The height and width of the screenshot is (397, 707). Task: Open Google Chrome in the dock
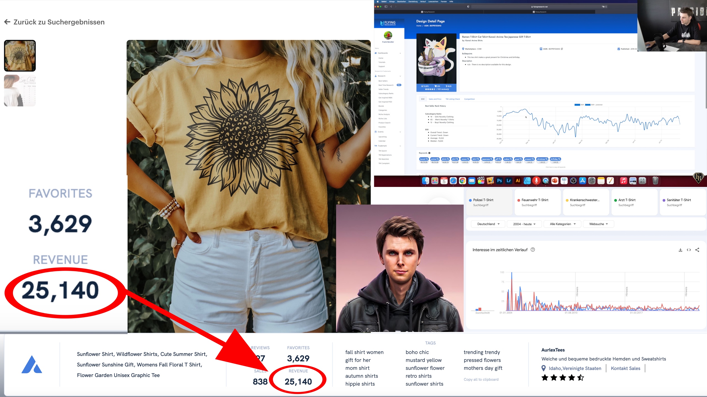coord(462,181)
